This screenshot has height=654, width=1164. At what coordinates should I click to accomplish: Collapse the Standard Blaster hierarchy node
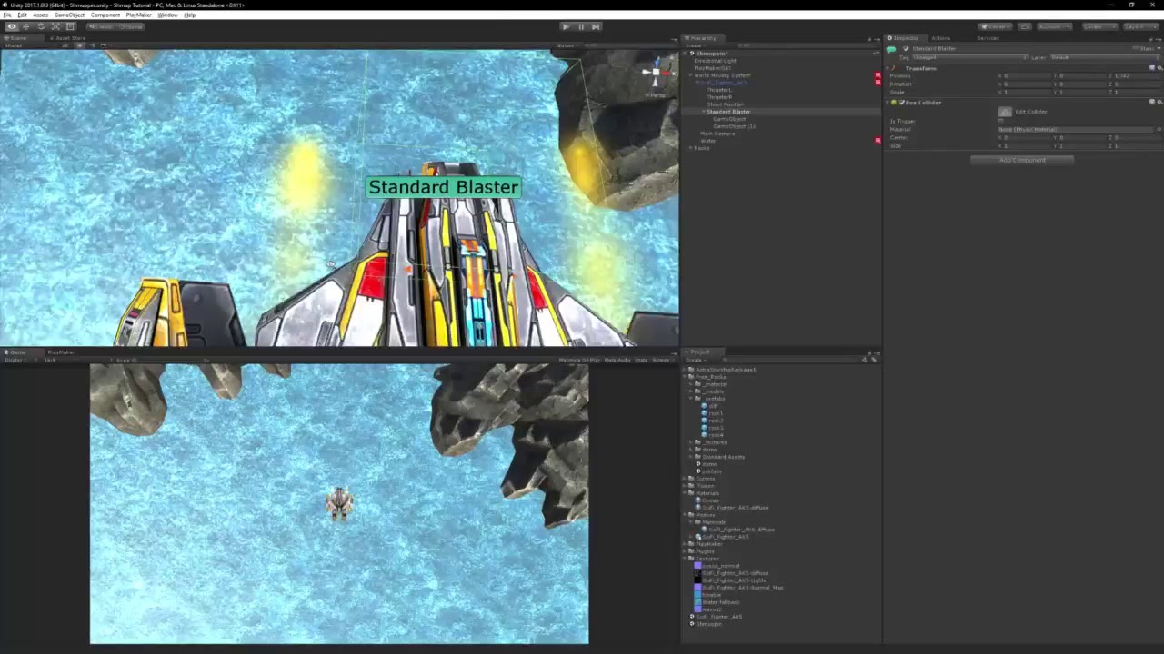tap(703, 112)
